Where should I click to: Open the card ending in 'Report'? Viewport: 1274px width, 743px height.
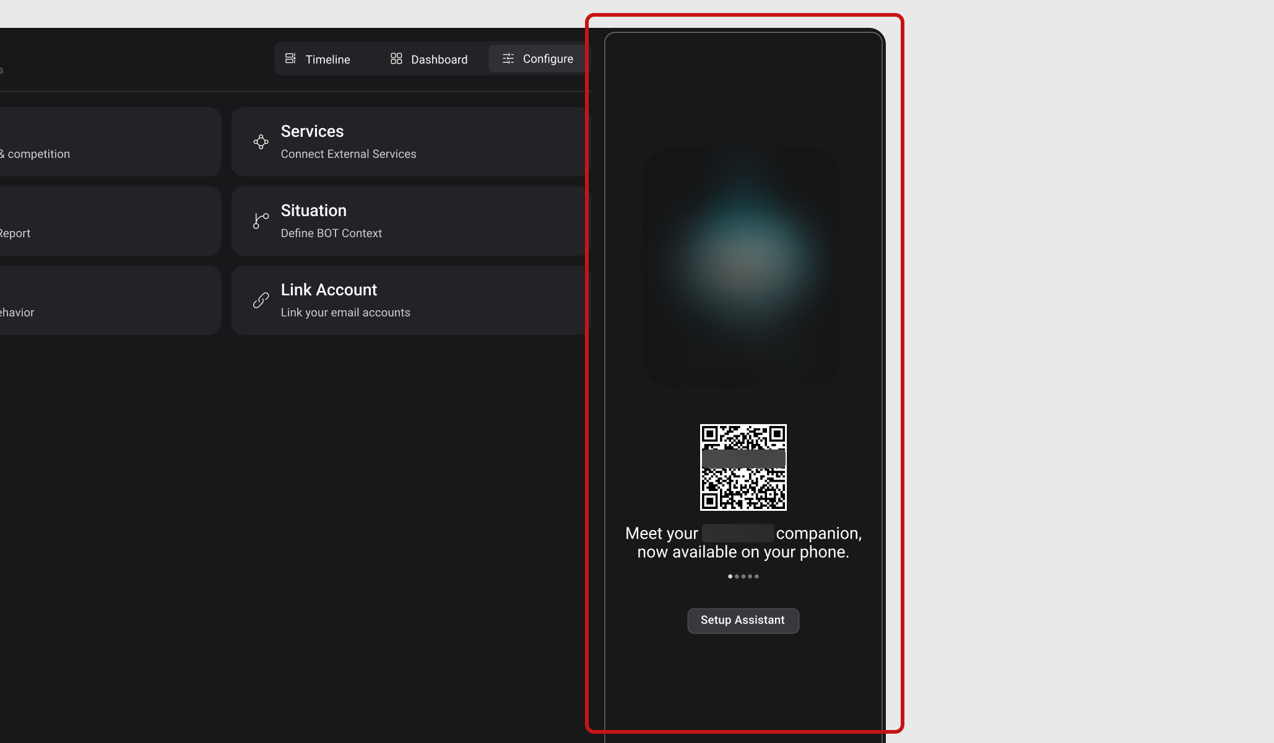110,221
